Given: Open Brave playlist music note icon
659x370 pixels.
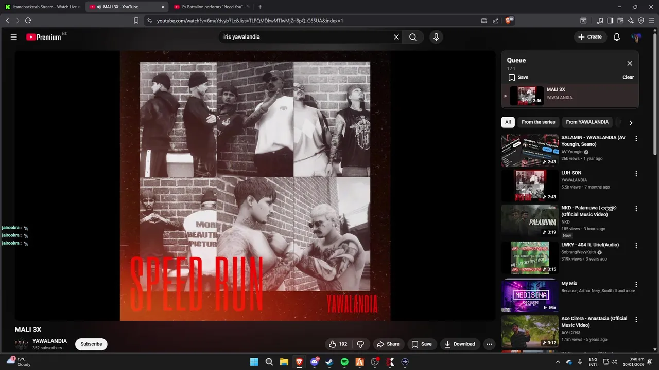Looking at the screenshot, I should (x=600, y=21).
